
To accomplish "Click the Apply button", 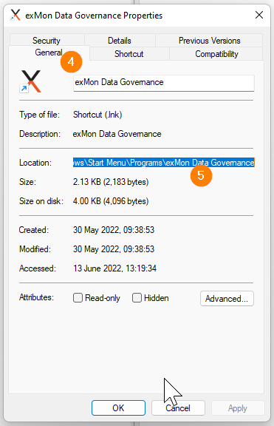I will point(238,408).
